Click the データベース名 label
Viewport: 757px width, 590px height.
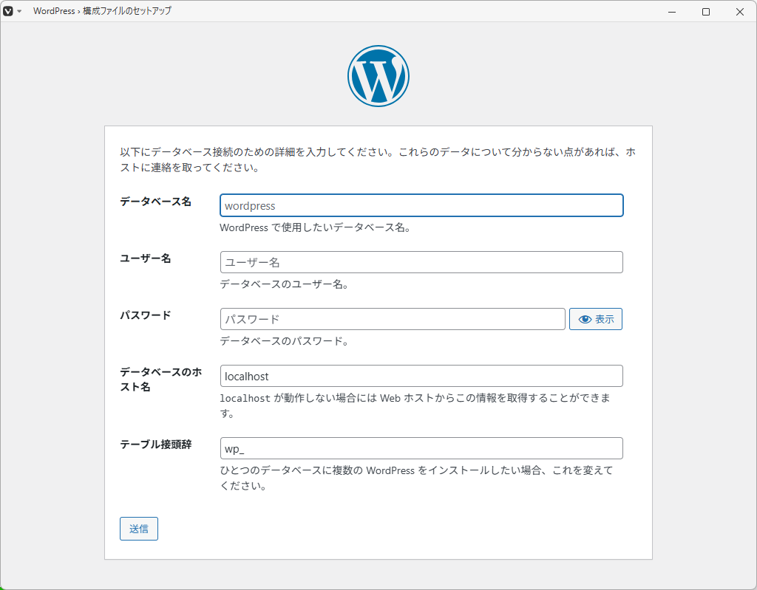click(x=155, y=202)
